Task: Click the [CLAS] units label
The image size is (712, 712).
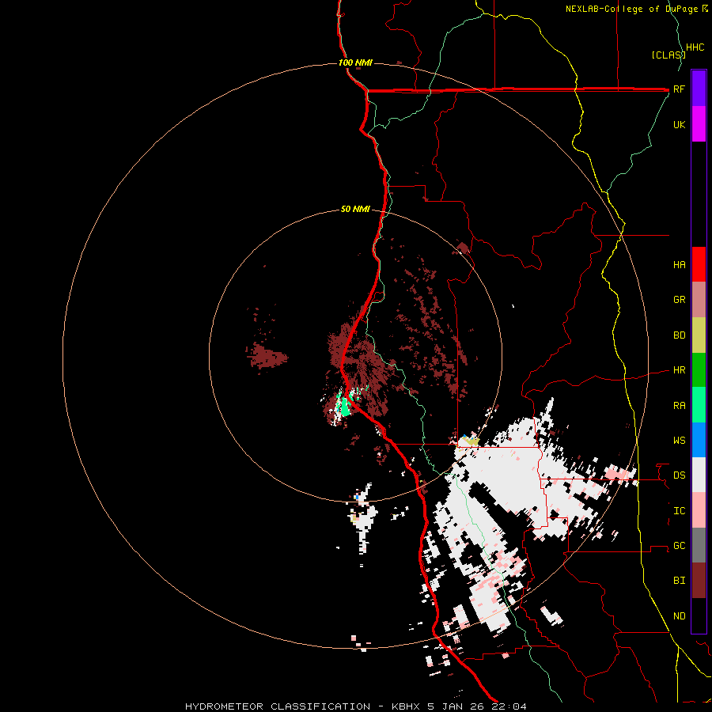Action: coord(668,55)
